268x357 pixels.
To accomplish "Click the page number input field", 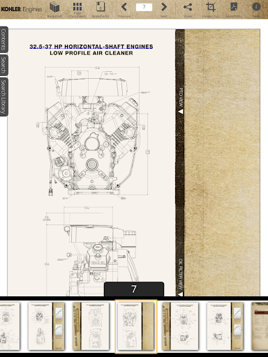I will [144, 7].
